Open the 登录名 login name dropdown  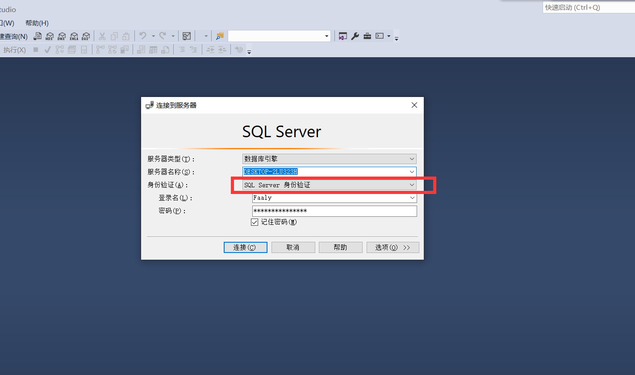(x=411, y=198)
